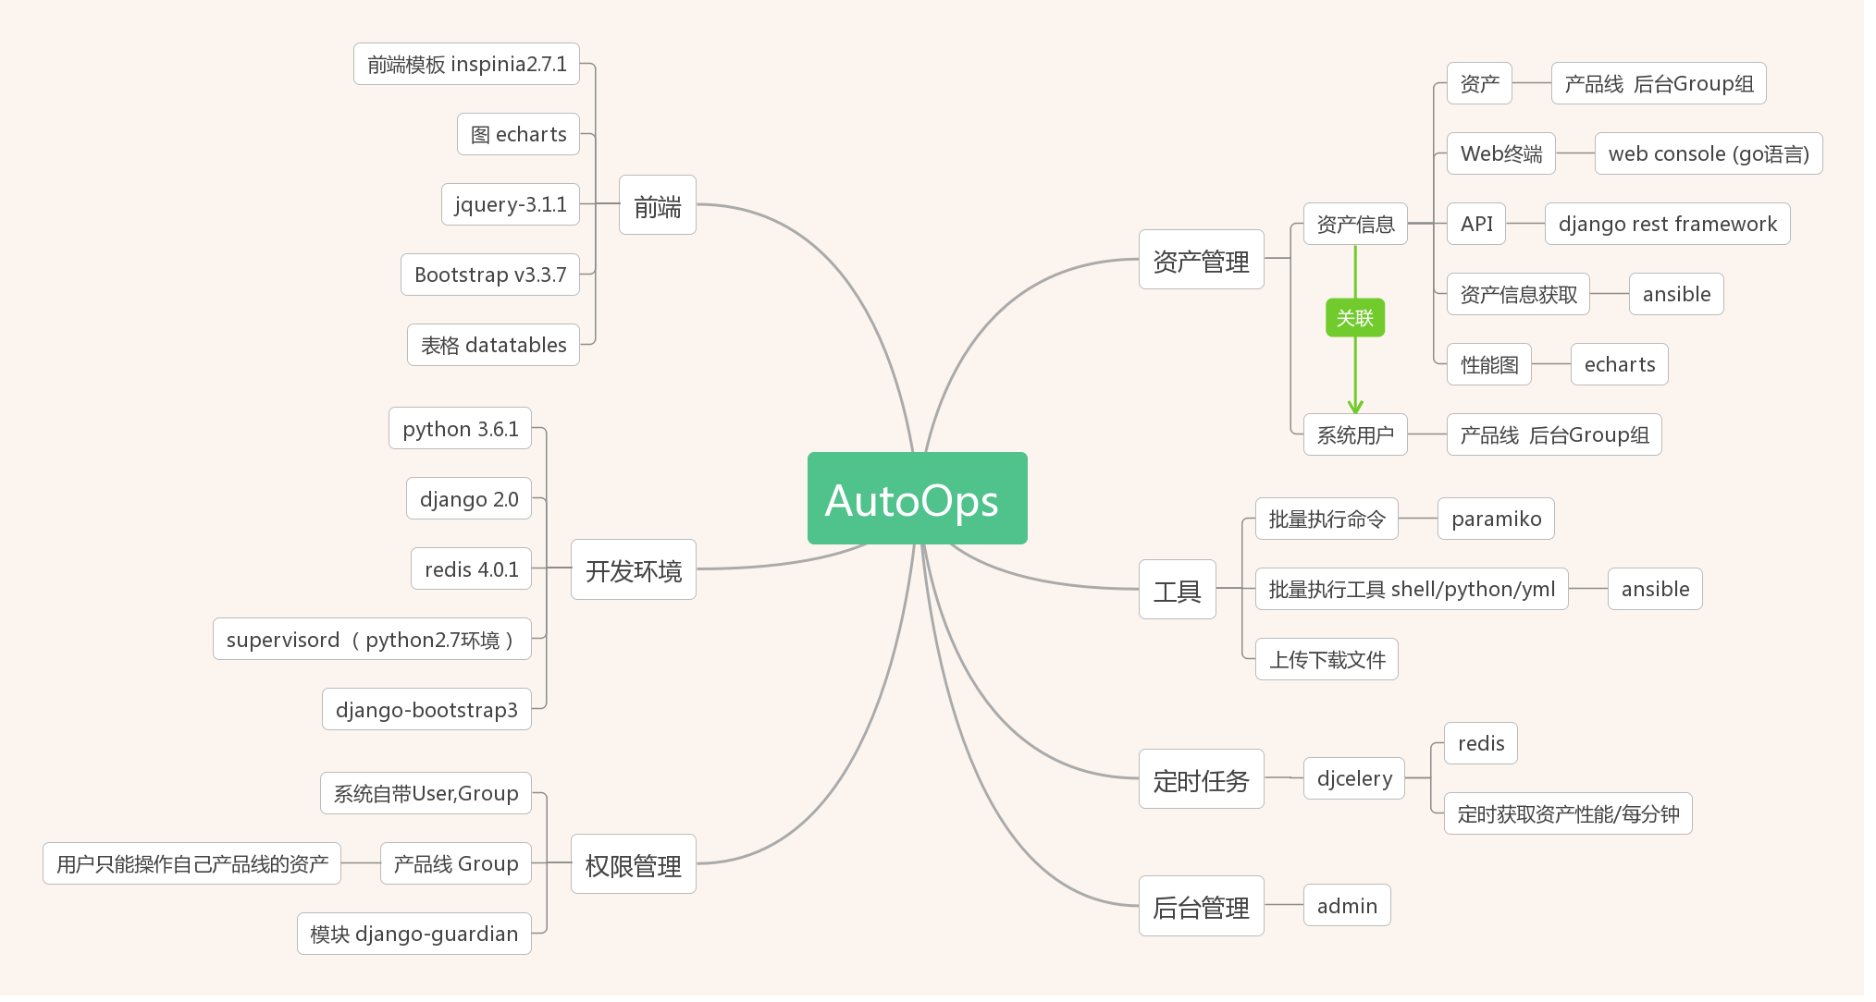Select the 前端模板 inspinia2.7.1 node
This screenshot has height=1002, width=1876.
click(466, 64)
